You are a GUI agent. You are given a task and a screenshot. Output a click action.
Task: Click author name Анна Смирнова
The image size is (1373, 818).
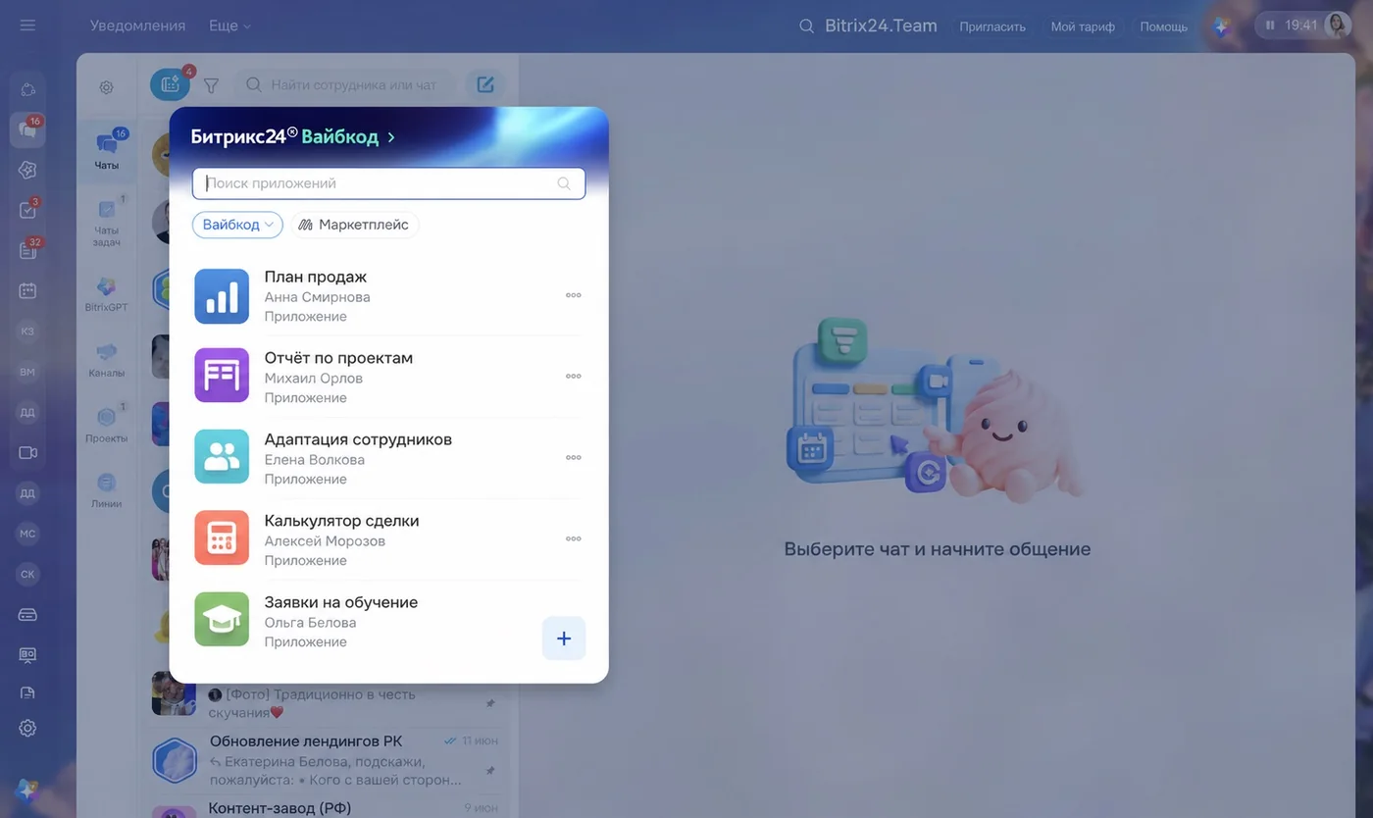[318, 297]
